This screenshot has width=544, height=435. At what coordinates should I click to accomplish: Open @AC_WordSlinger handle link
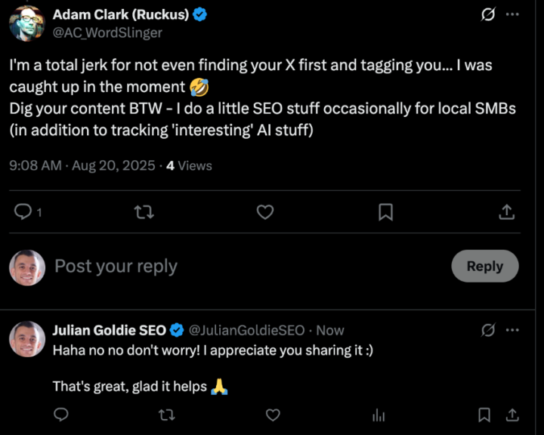107,32
